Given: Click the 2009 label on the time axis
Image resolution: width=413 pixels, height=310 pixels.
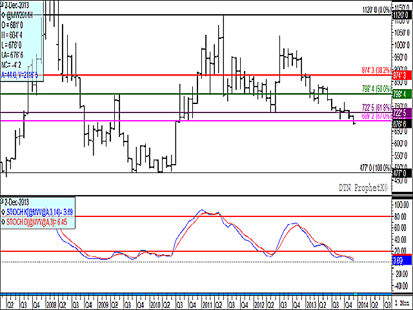Looking at the screenshot, I should [x=103, y=305].
